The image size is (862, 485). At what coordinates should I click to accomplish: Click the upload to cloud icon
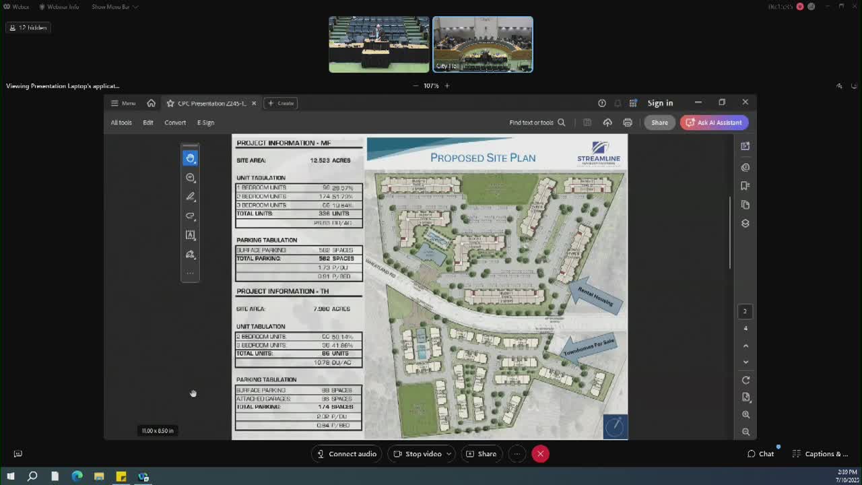click(x=607, y=123)
